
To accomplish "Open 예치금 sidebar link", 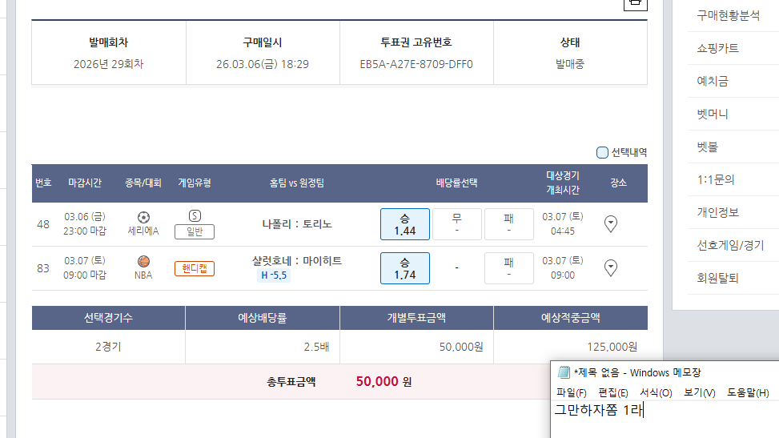I will pos(713,81).
